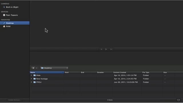Click the Desktop sidebar icon
The height and width of the screenshot is (103, 183).
(x=4, y=23)
